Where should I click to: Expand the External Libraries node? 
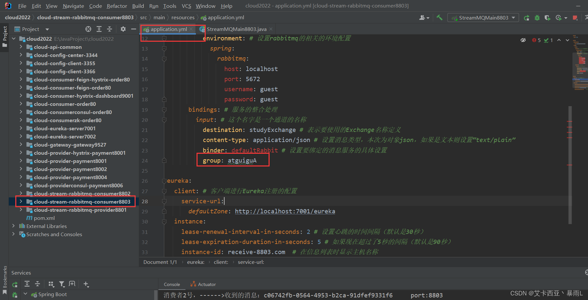click(14, 226)
